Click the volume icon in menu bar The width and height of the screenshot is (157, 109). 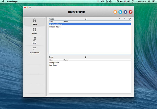coord(121,1)
